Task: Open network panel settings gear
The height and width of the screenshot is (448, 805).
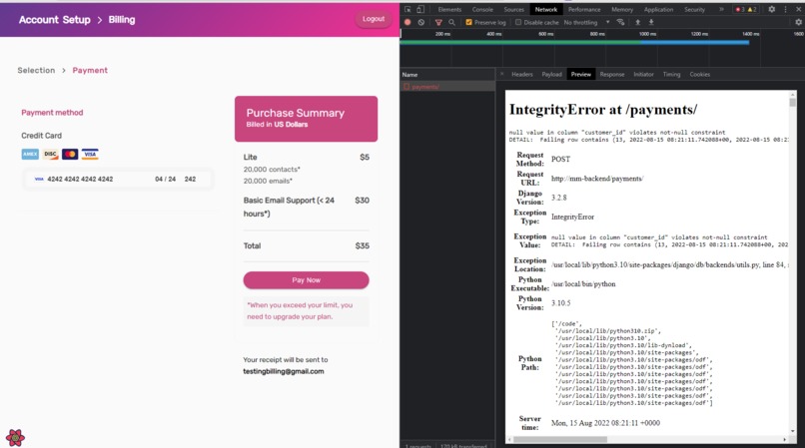Action: point(798,23)
